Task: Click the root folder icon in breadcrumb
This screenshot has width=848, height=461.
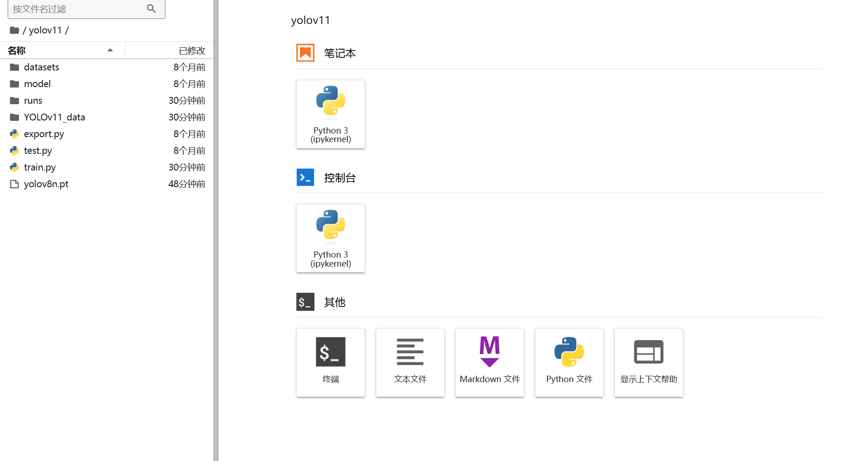Action: 14,30
